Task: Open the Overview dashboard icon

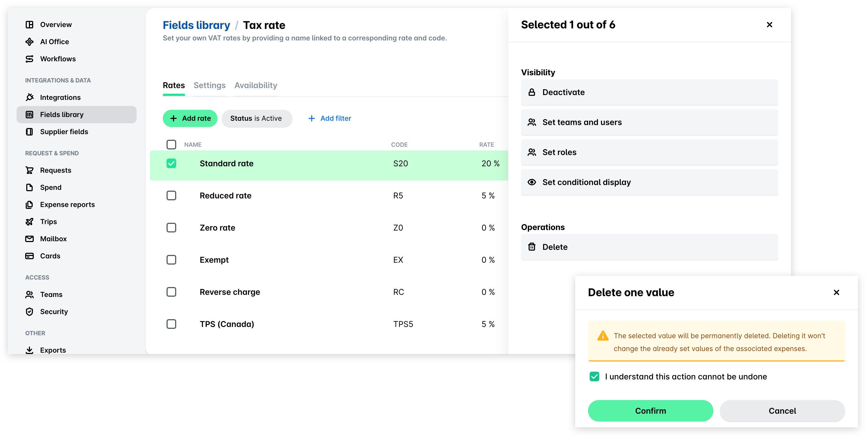Action: [x=29, y=25]
